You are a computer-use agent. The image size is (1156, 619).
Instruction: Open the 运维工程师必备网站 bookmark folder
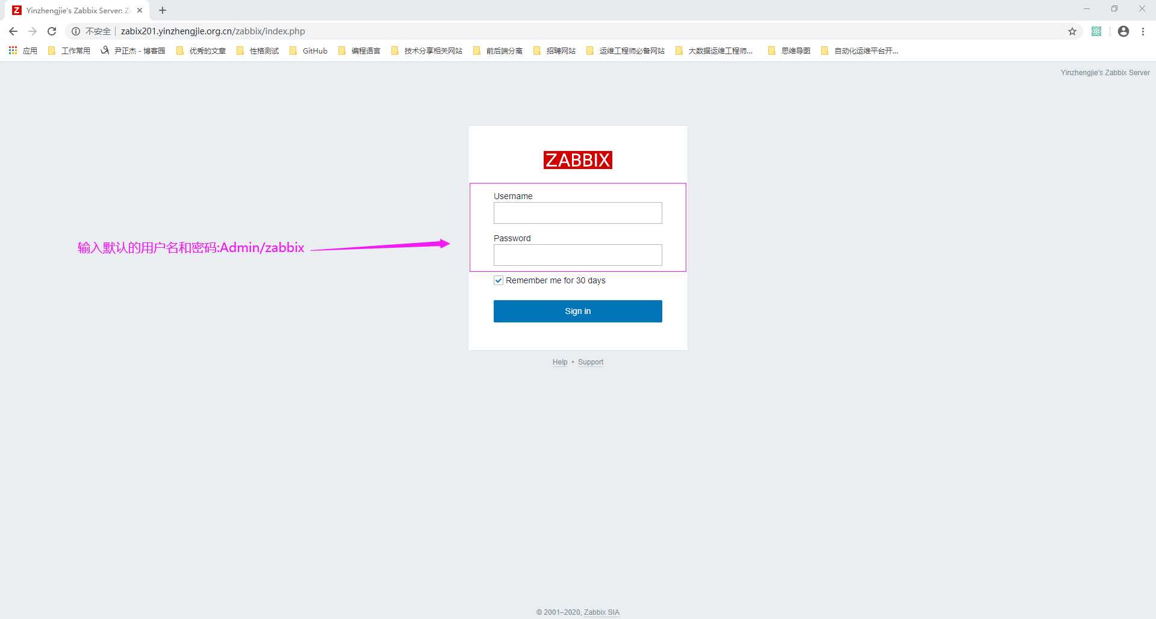pos(626,51)
